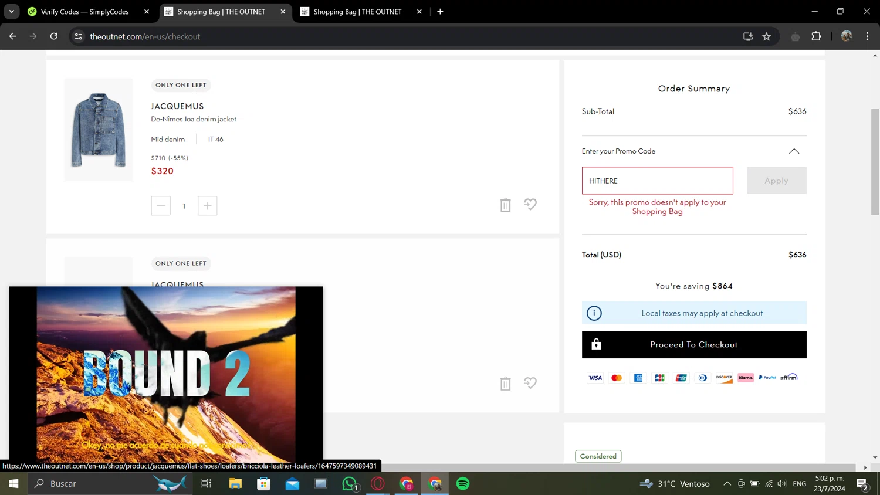Image resolution: width=880 pixels, height=495 pixels.
Task: Click the JACQUEMUS brand name of denim jacket
Action: [x=177, y=106]
